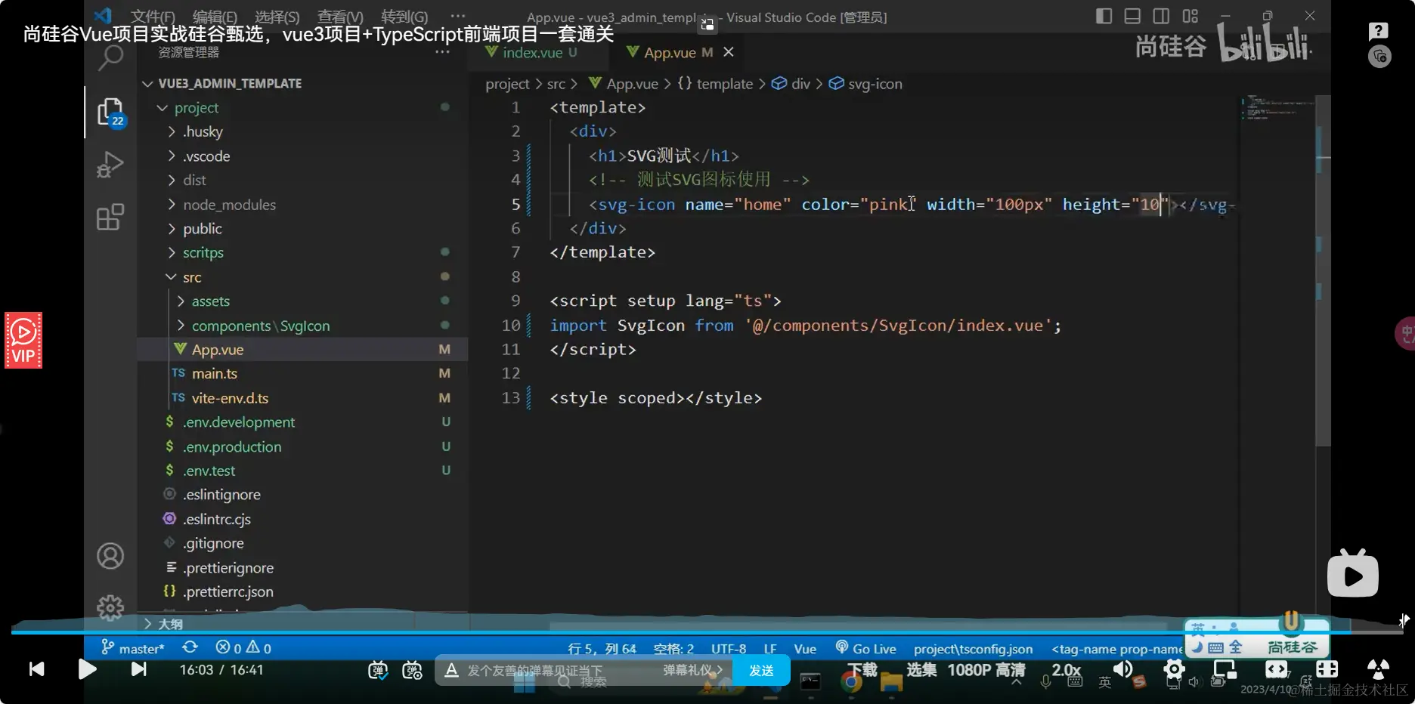The height and width of the screenshot is (704, 1415).
Task: Click the blue 发送 send button
Action: click(761, 670)
